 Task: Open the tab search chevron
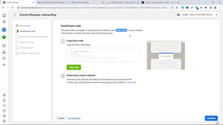tap(200, 2)
